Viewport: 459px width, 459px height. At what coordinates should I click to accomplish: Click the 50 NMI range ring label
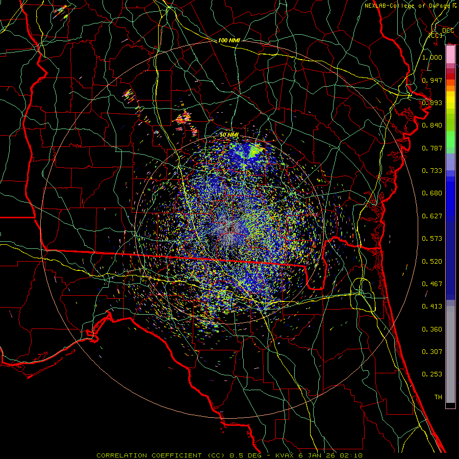point(229,135)
